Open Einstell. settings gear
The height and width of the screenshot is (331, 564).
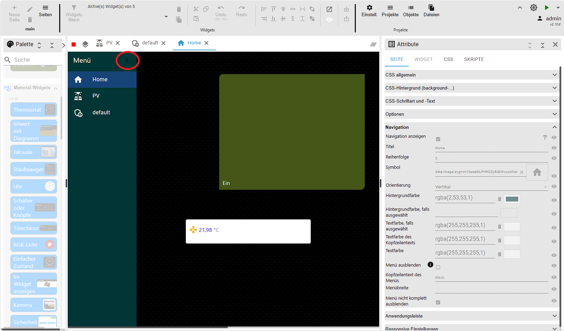coord(370,8)
